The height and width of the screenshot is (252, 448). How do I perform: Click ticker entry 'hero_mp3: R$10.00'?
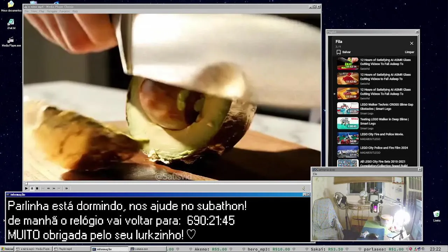tap(269, 249)
